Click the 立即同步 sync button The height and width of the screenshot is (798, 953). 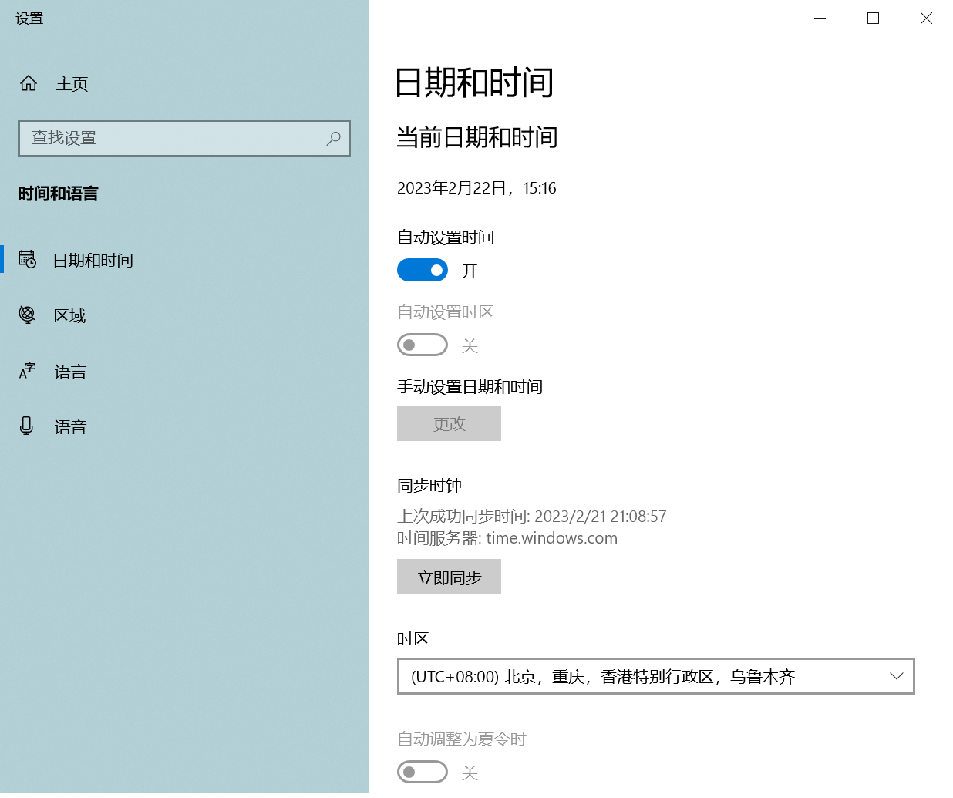pos(449,576)
